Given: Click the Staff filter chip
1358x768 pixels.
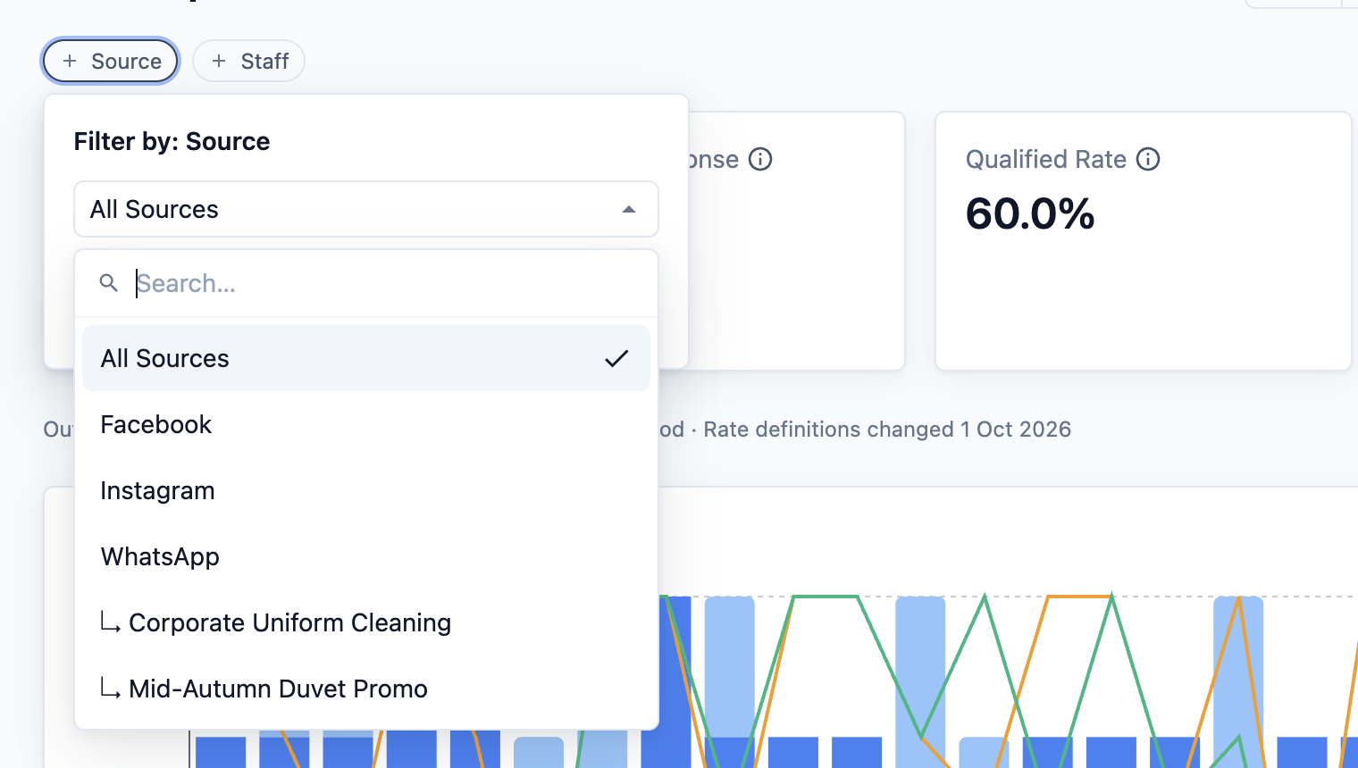Looking at the screenshot, I should [249, 61].
